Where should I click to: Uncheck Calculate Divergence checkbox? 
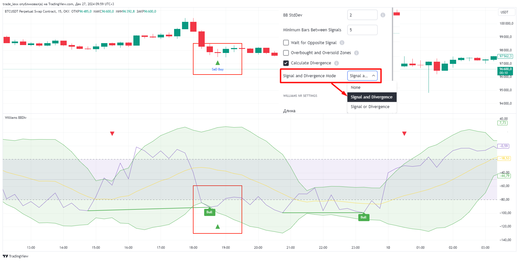coord(286,63)
